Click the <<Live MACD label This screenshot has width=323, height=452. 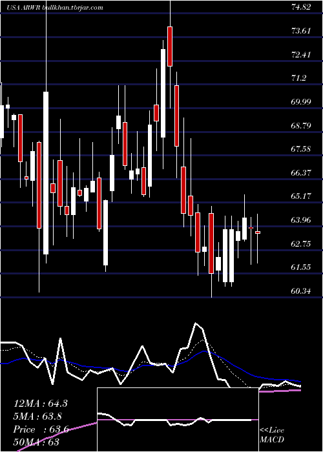pos(272,435)
